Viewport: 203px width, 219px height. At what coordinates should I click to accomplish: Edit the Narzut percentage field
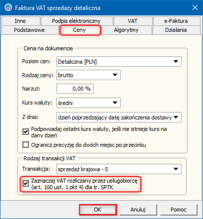(75, 89)
